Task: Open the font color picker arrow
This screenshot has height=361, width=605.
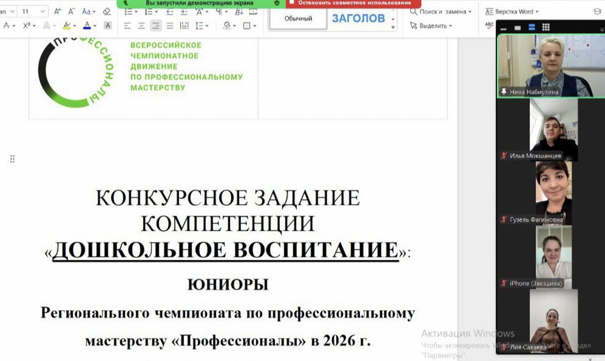Action: point(95,25)
